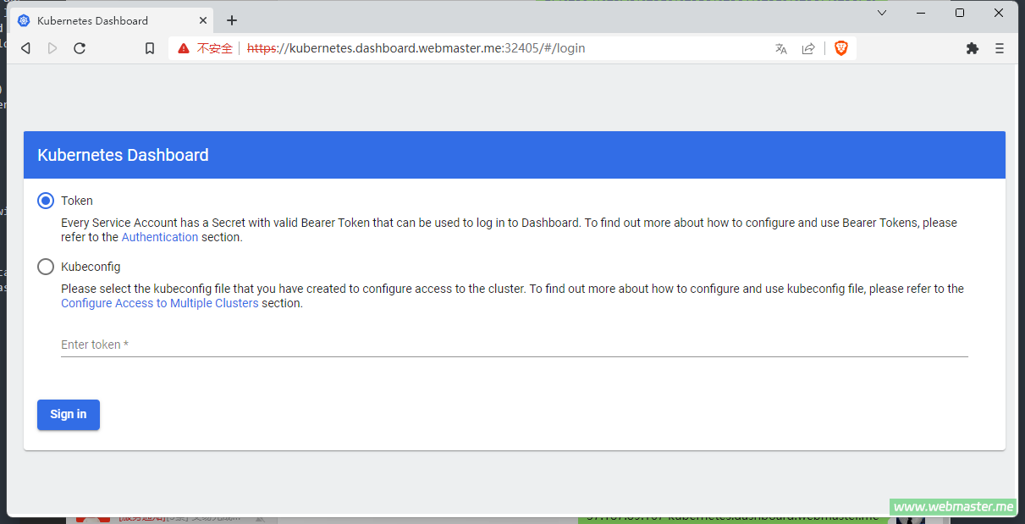1025x524 pixels.
Task: Select the Kubeconfig radio button
Action: coord(46,267)
